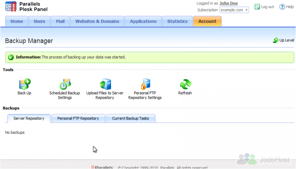Image resolution: width=296 pixels, height=169 pixels.
Task: Click the Up Level green arrow icon
Action: pyautogui.click(x=276, y=40)
